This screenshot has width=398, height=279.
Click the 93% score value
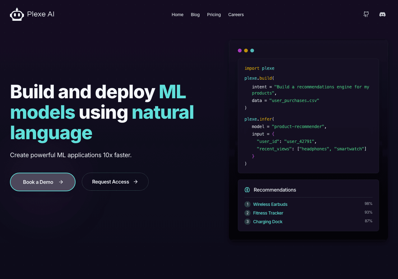(x=368, y=212)
